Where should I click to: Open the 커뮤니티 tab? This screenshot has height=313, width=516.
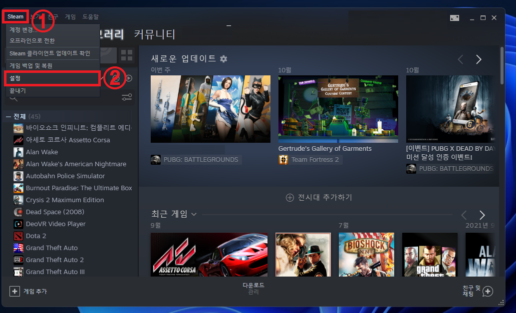[x=155, y=34]
